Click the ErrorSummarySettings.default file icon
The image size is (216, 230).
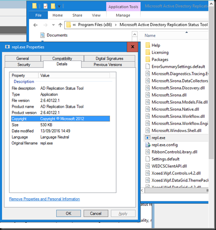click(148, 67)
